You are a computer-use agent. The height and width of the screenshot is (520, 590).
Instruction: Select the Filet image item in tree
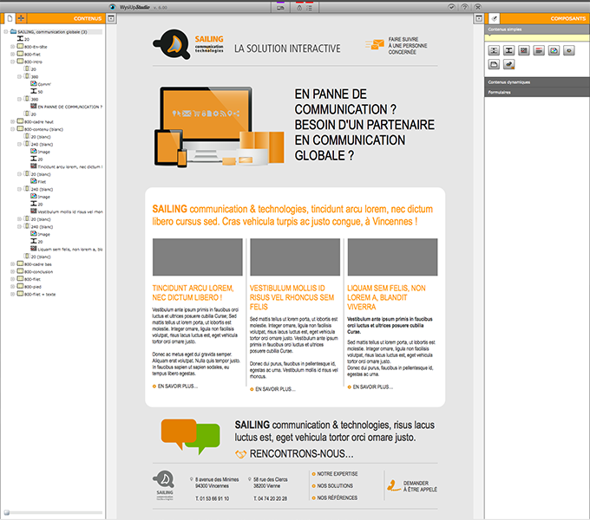pyautogui.click(x=38, y=181)
